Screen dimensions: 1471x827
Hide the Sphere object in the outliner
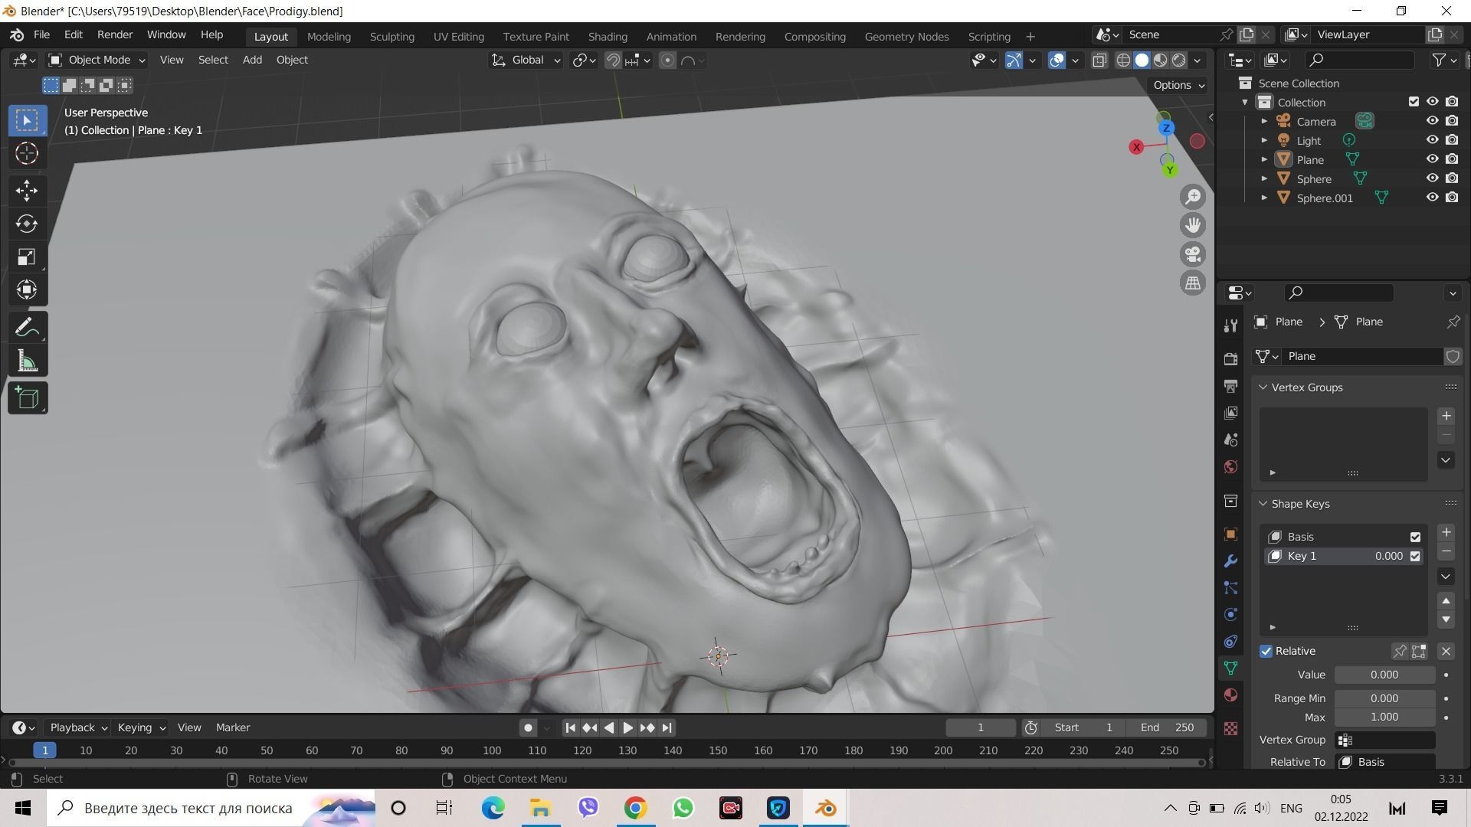[x=1432, y=178]
